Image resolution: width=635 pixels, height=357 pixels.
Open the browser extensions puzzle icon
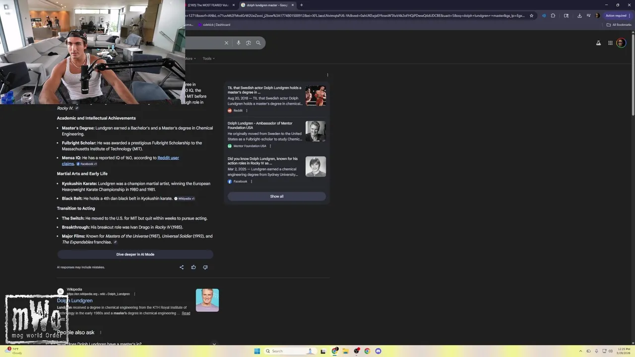click(553, 15)
